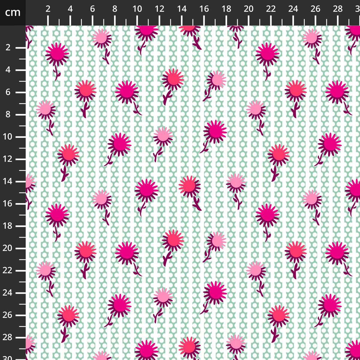This screenshot has width=360, height=360.
Task: Click the 28 label on the vertical ruler
Action: tap(8, 337)
